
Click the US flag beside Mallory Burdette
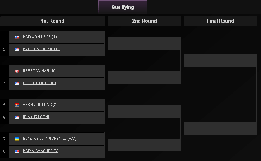[x=17, y=50]
